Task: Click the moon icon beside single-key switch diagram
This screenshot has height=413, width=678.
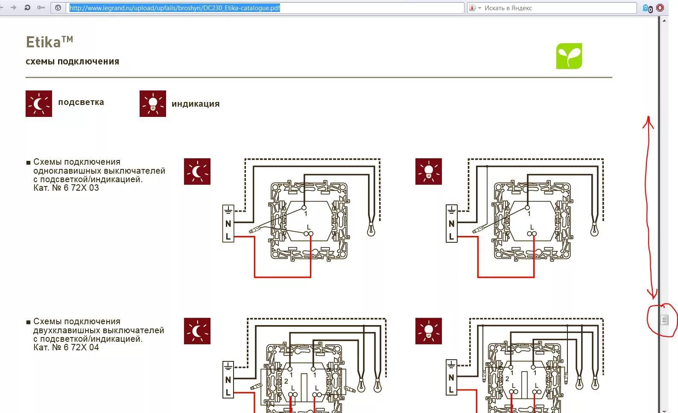Action: (197, 172)
